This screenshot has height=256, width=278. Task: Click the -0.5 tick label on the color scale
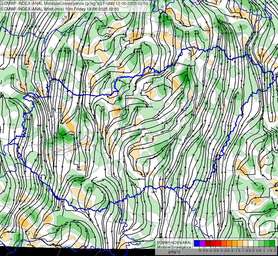[x=248, y=251]
